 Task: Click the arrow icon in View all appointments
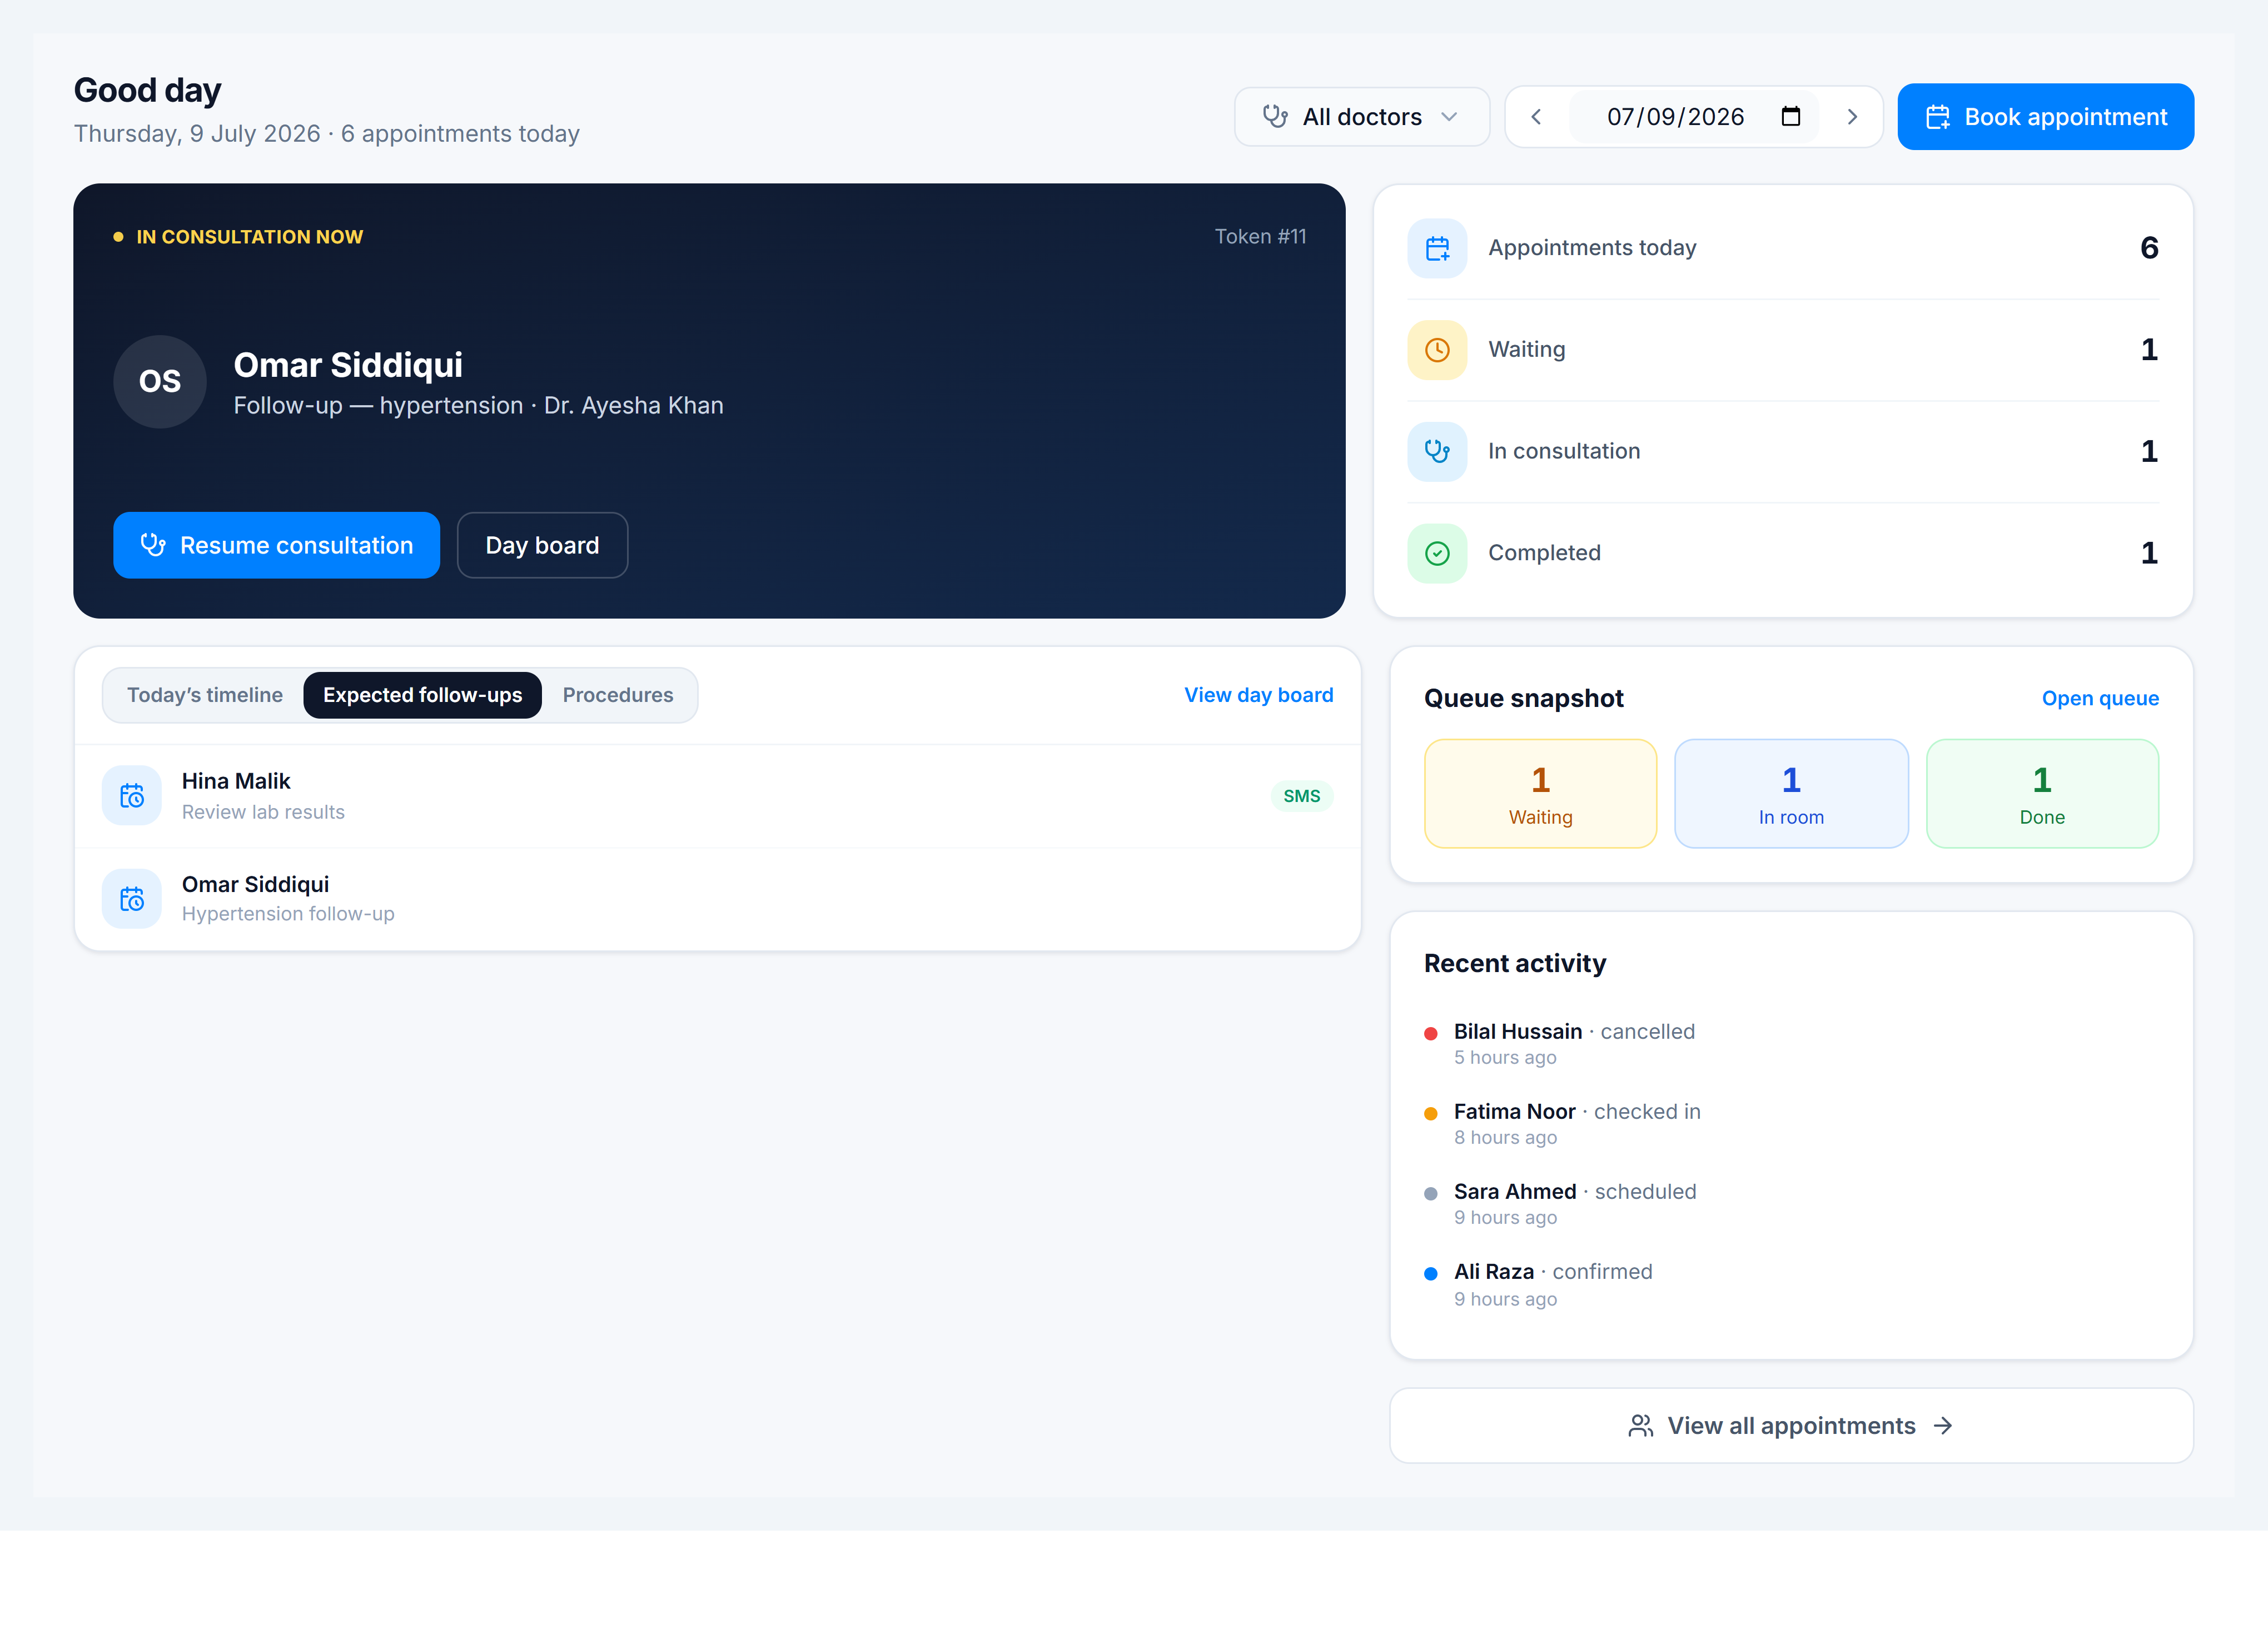(x=1943, y=1426)
